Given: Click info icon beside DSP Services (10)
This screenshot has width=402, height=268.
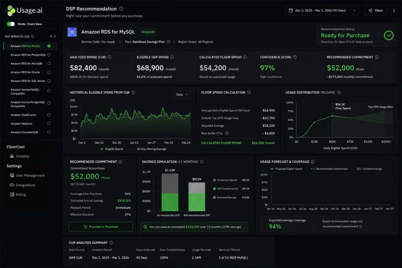Looking at the screenshot, I should (x=33, y=36).
